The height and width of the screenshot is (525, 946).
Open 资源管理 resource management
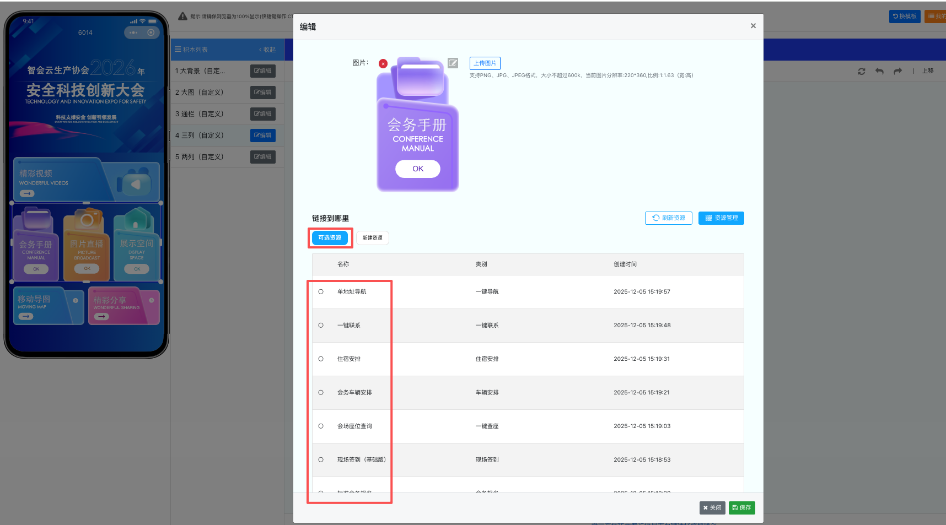(x=721, y=218)
